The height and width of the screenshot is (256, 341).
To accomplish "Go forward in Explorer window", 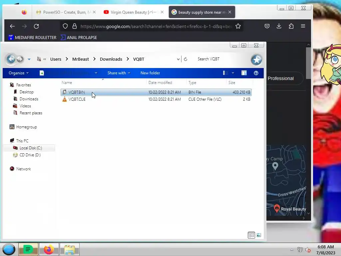I will (20, 59).
